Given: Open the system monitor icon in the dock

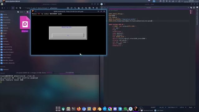Looking at the screenshot, I should pyautogui.click(x=125, y=109).
